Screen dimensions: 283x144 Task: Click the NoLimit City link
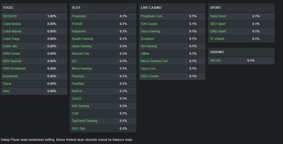[x=81, y=54]
